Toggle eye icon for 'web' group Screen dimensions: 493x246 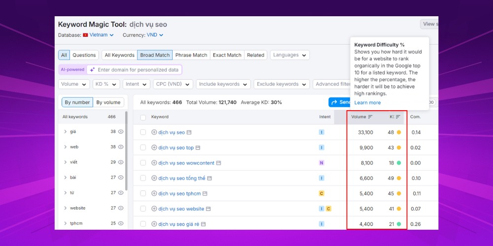pyautogui.click(x=121, y=147)
